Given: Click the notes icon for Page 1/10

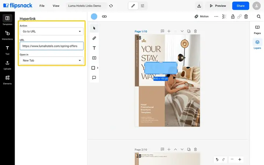Looking at the screenshot, I should 162,31.
